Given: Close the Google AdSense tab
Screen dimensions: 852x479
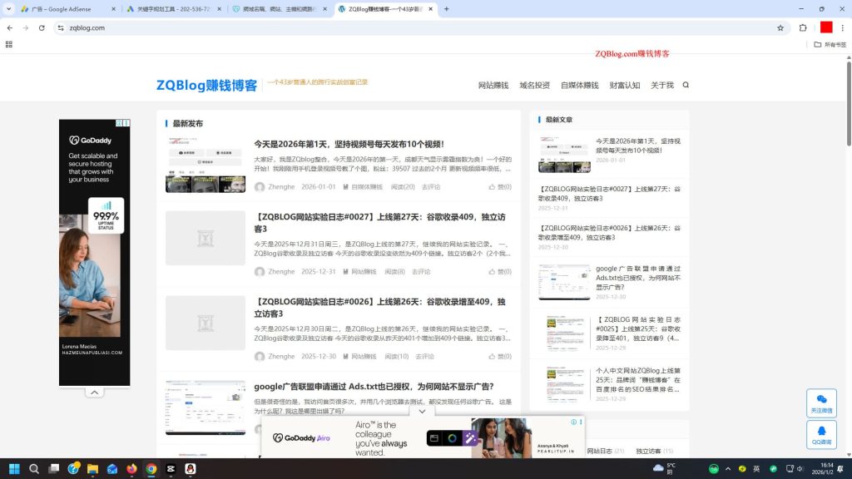Looking at the screenshot, I should tap(113, 8).
